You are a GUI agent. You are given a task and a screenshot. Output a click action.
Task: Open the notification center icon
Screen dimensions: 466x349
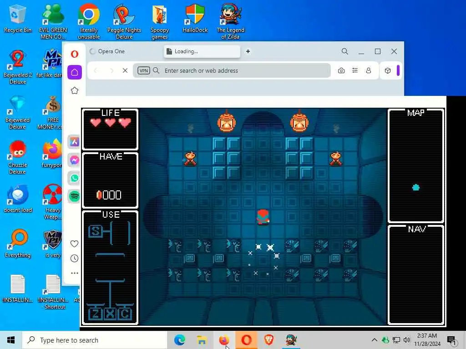(451, 340)
